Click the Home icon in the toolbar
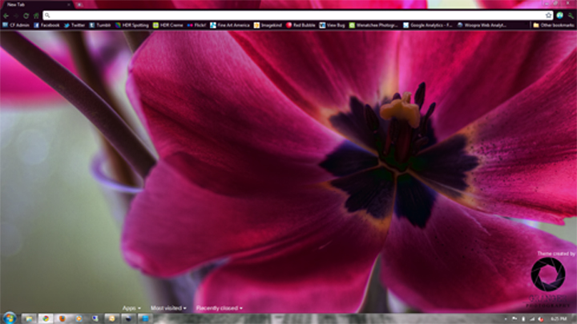 pyautogui.click(x=36, y=15)
